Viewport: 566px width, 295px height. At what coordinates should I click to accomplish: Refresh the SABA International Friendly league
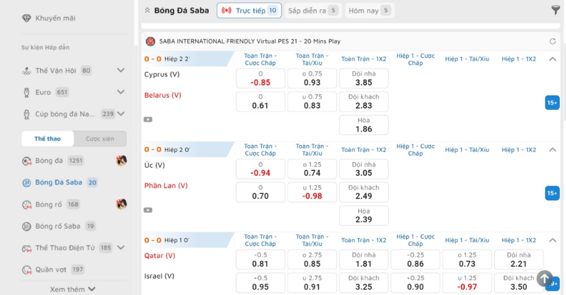coord(552,41)
